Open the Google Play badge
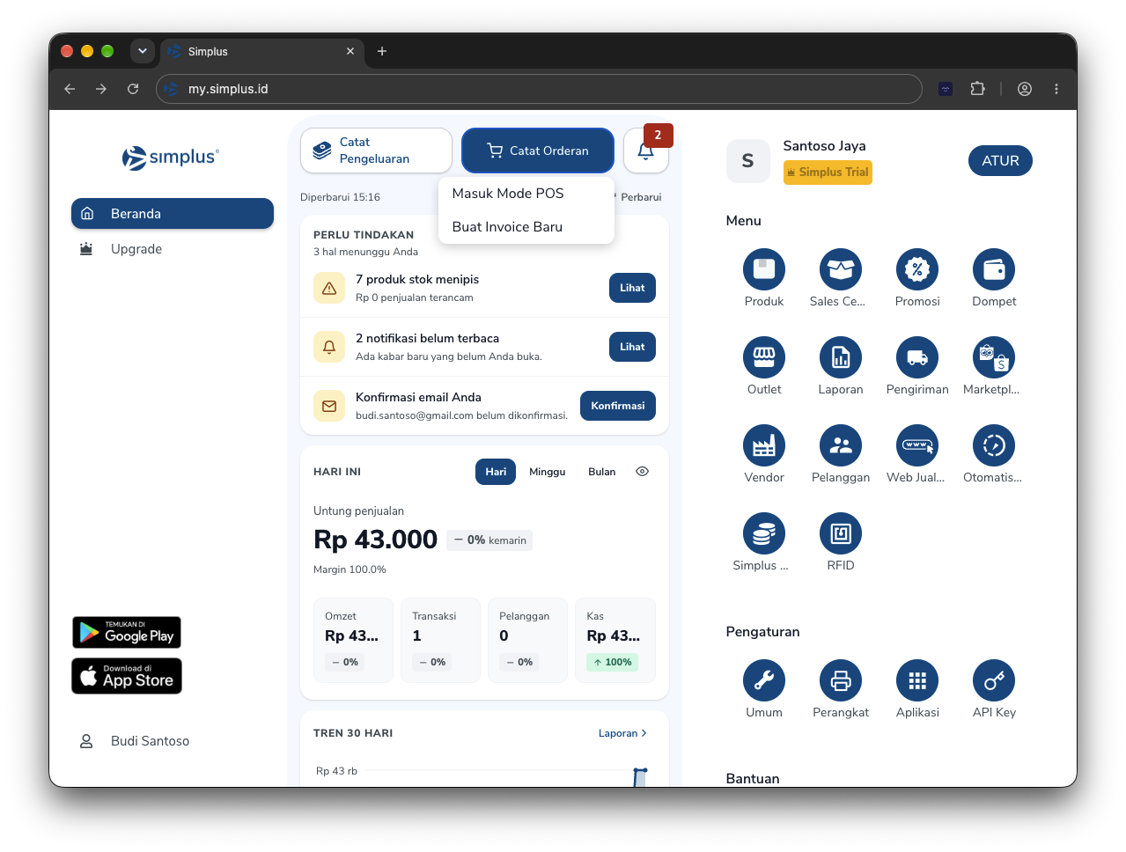Image resolution: width=1126 pixels, height=852 pixels. 127,633
